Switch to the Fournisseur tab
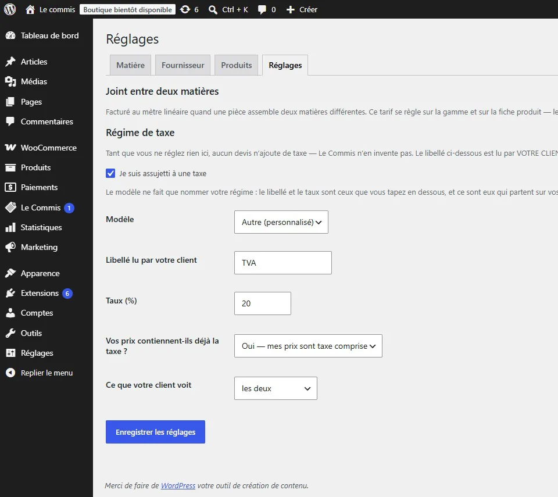Screen dimensions: 558x497 183,65
